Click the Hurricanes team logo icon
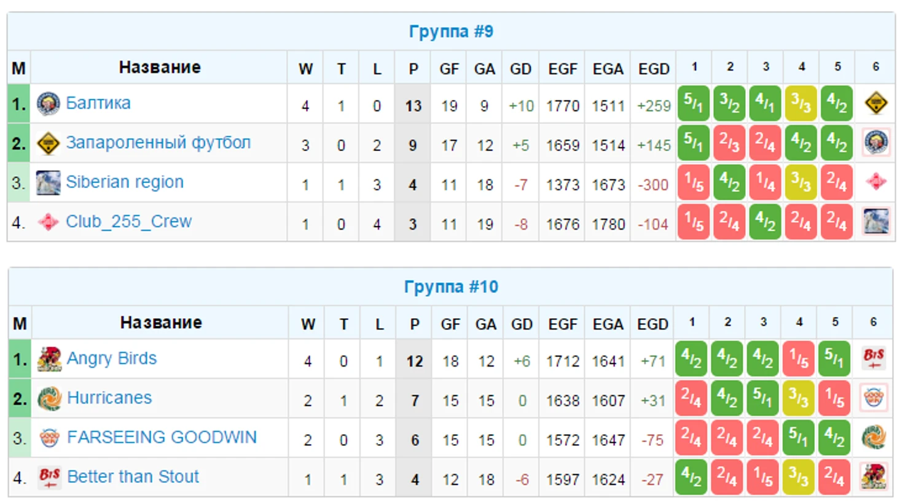Image resolution: width=897 pixels, height=503 pixels. [x=49, y=399]
